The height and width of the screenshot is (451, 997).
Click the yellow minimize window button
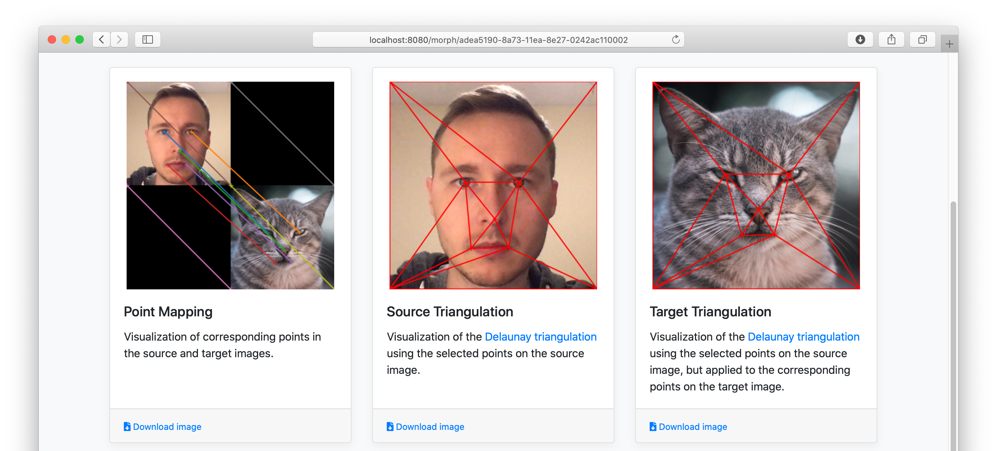(66, 39)
